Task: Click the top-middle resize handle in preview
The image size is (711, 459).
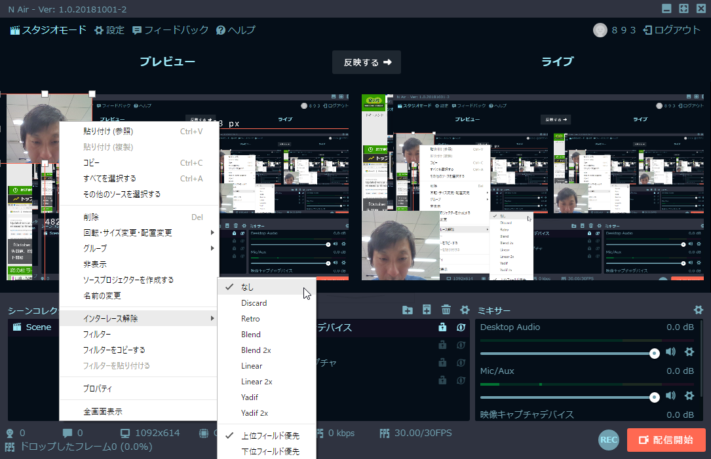Action: click(45, 94)
